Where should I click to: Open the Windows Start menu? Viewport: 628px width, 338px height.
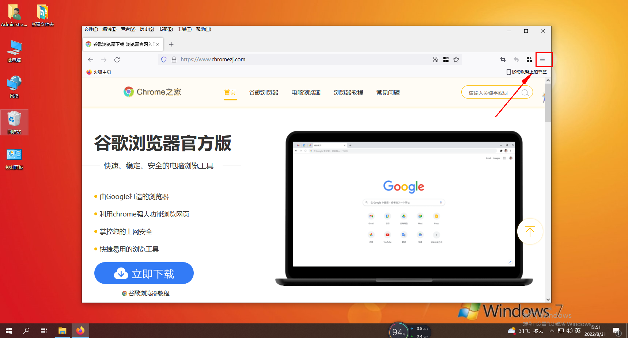point(9,331)
